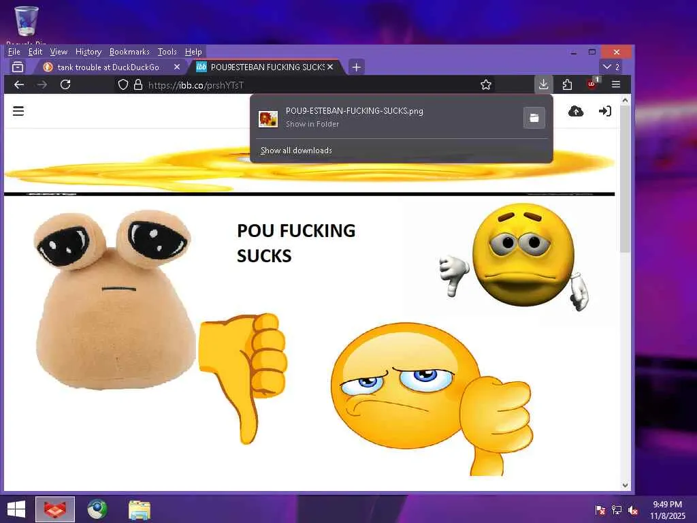Open the globe browser taskbar icon
Image resolution: width=697 pixels, height=523 pixels.
(97, 509)
